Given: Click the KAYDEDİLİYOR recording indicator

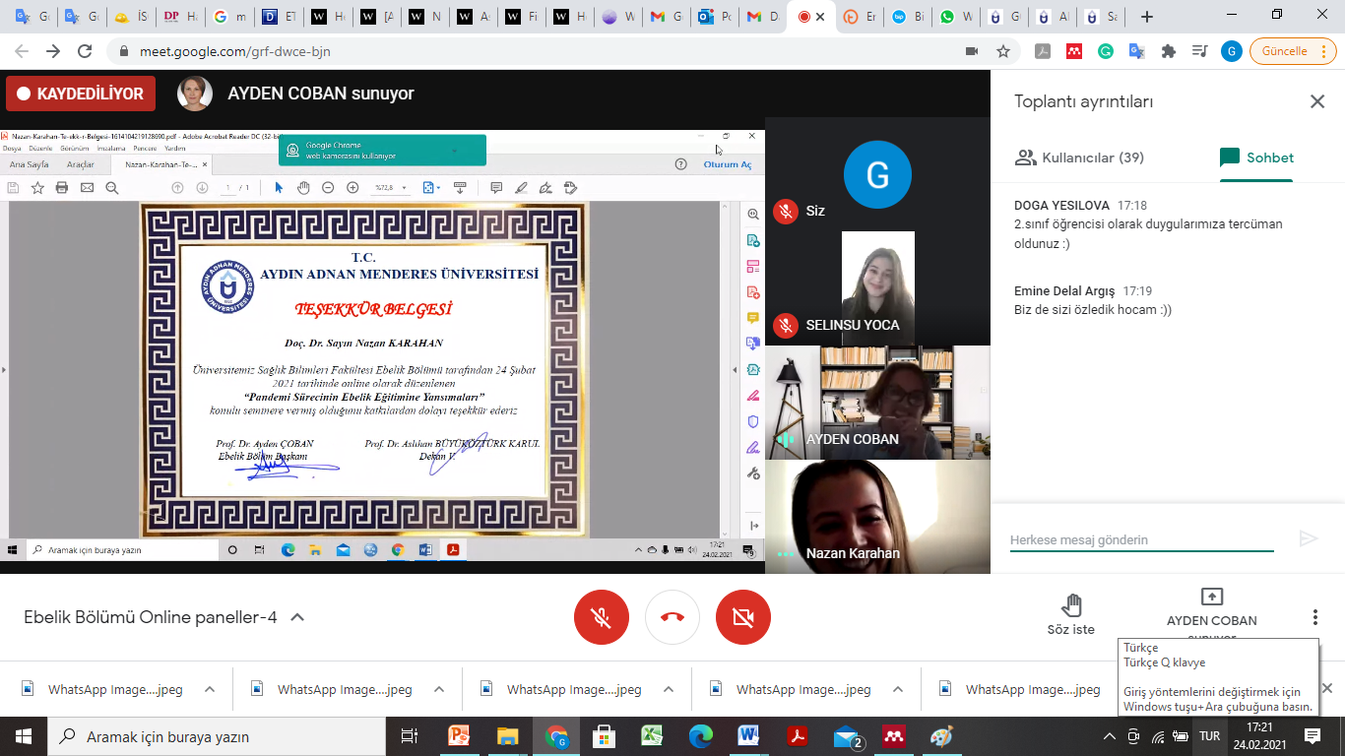Looking at the screenshot, I should pyautogui.click(x=81, y=94).
